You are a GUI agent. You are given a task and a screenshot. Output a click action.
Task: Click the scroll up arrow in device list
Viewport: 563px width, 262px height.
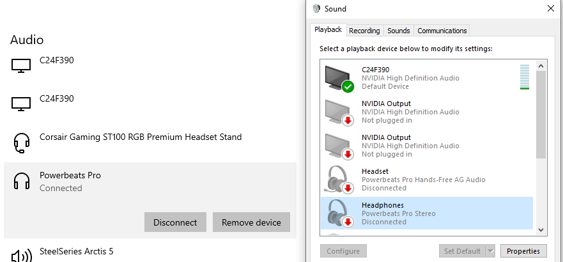click(541, 66)
